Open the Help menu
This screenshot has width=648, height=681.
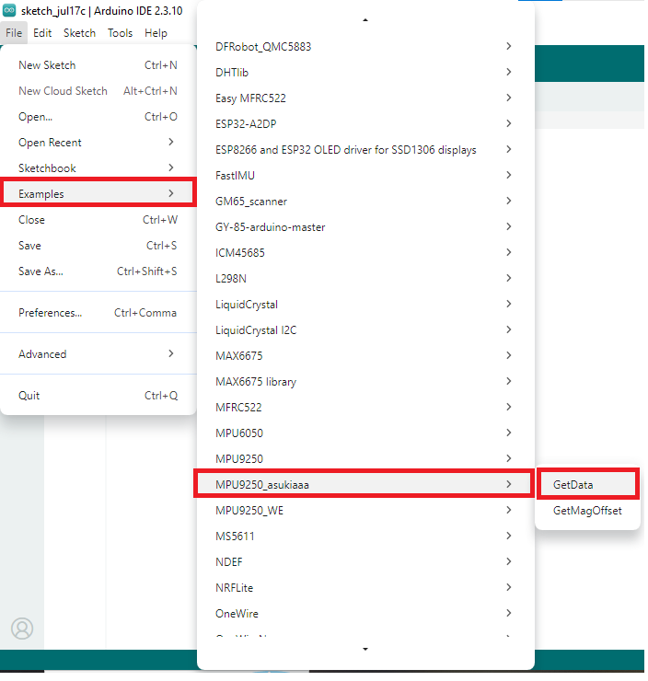point(156,33)
